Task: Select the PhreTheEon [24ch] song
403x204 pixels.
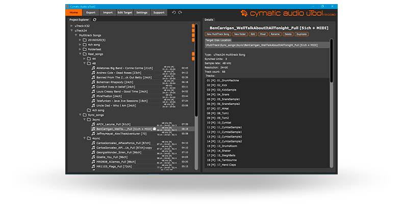Action: pyautogui.click(x=109, y=96)
